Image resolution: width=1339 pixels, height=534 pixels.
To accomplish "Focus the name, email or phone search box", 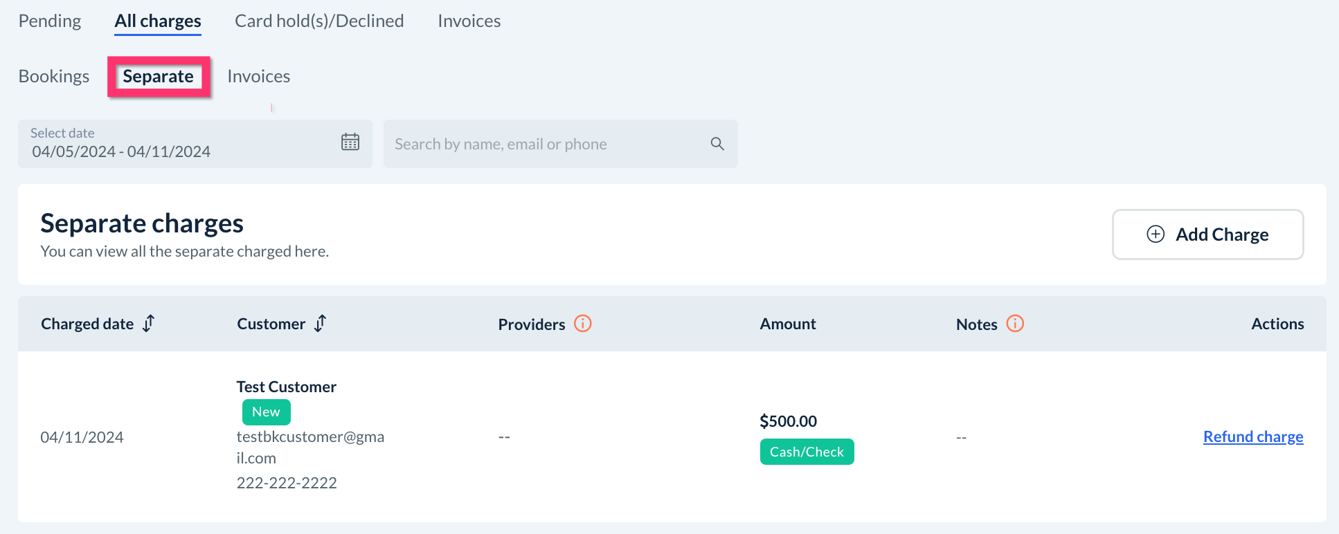I will [x=547, y=144].
